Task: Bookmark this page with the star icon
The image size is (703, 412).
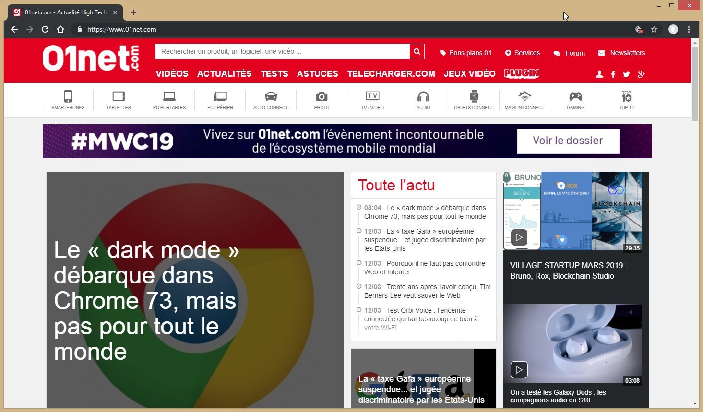Action: (x=654, y=29)
